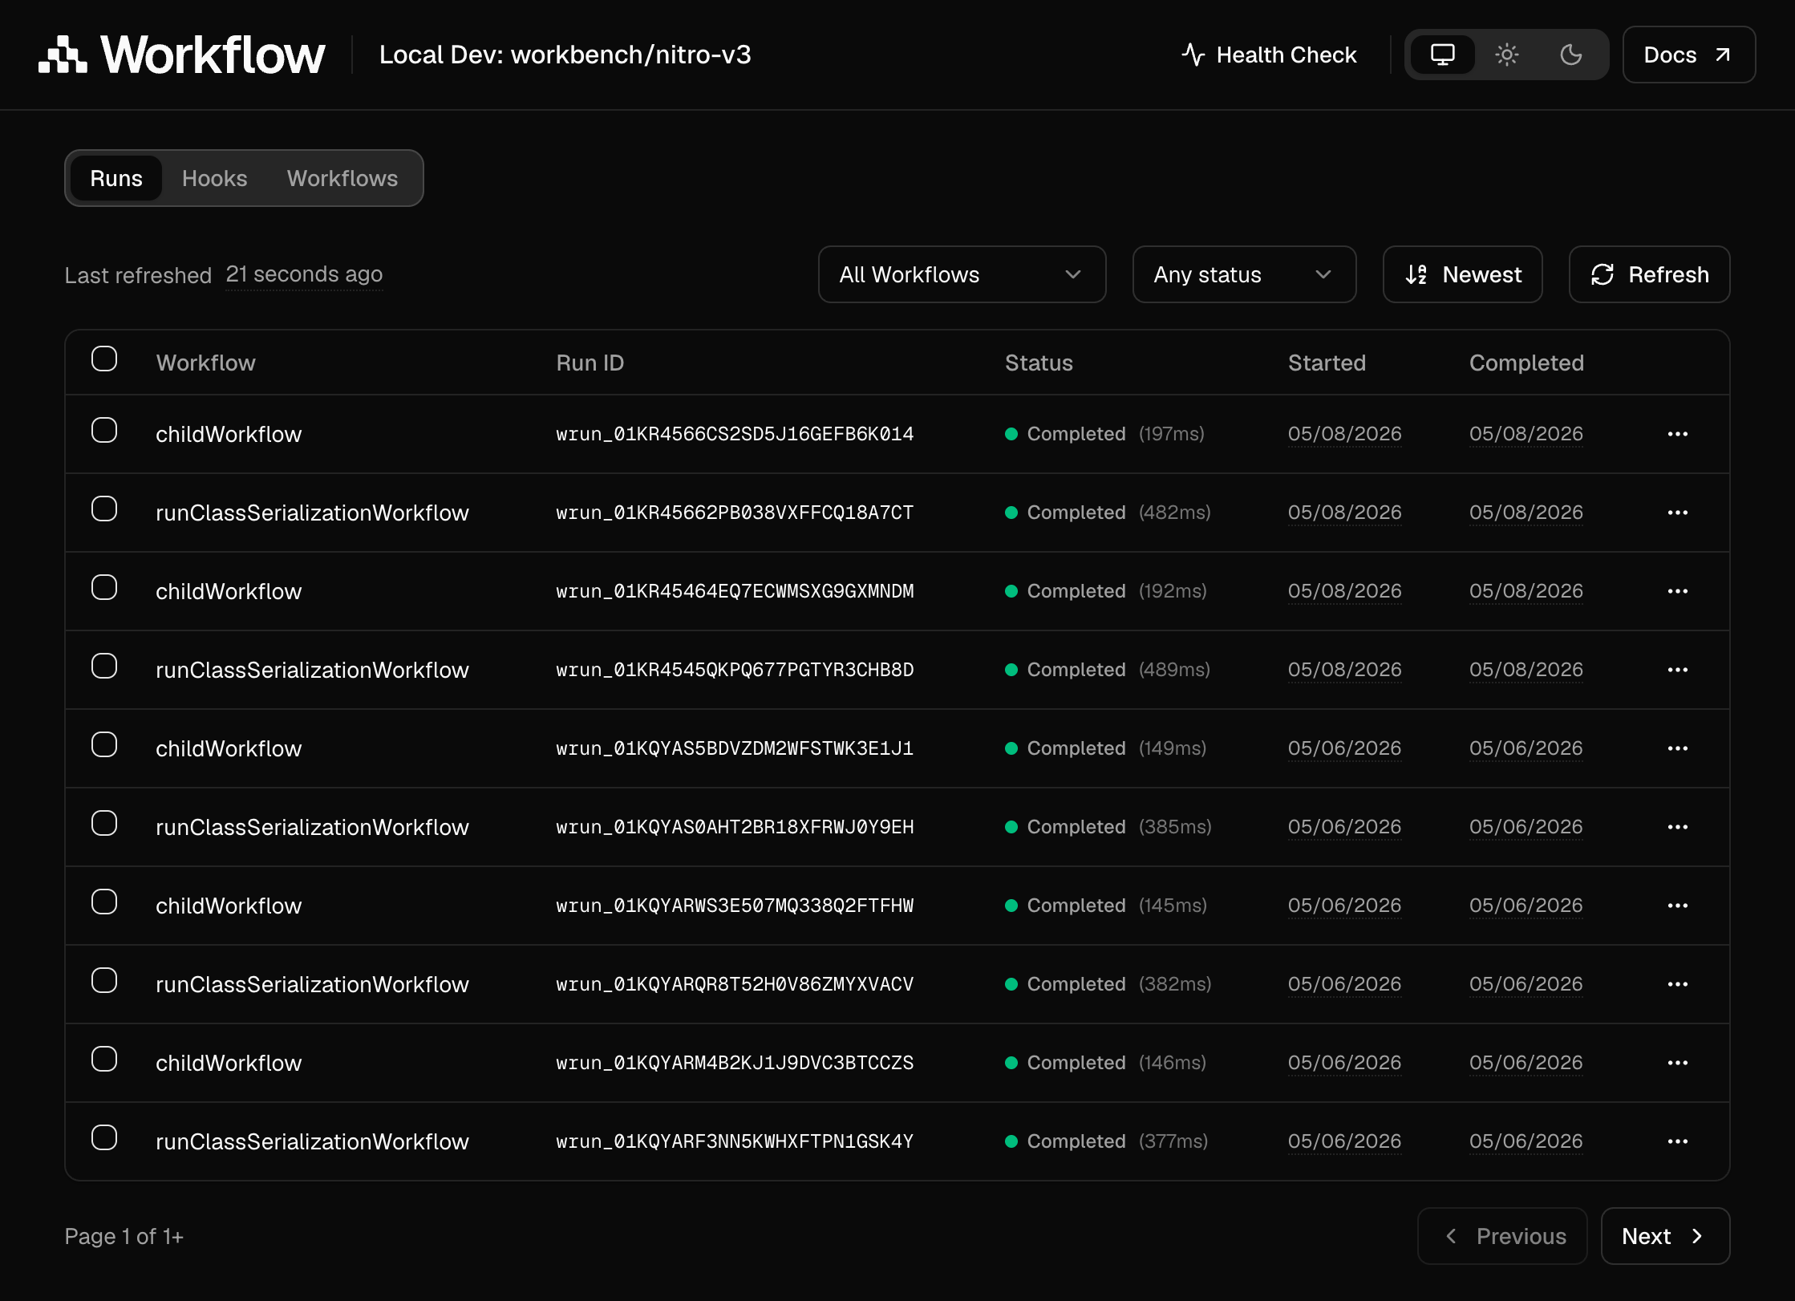Expand the All Workflows dropdown
This screenshot has width=1795, height=1301.
962,274
